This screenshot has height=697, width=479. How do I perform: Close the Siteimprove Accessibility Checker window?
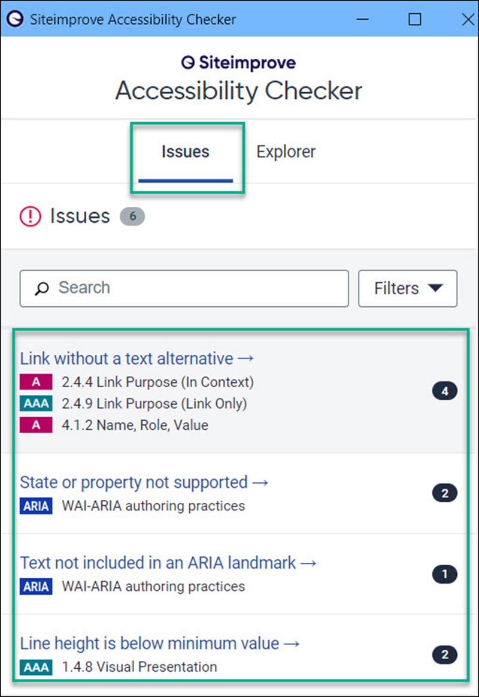pyautogui.click(x=468, y=19)
